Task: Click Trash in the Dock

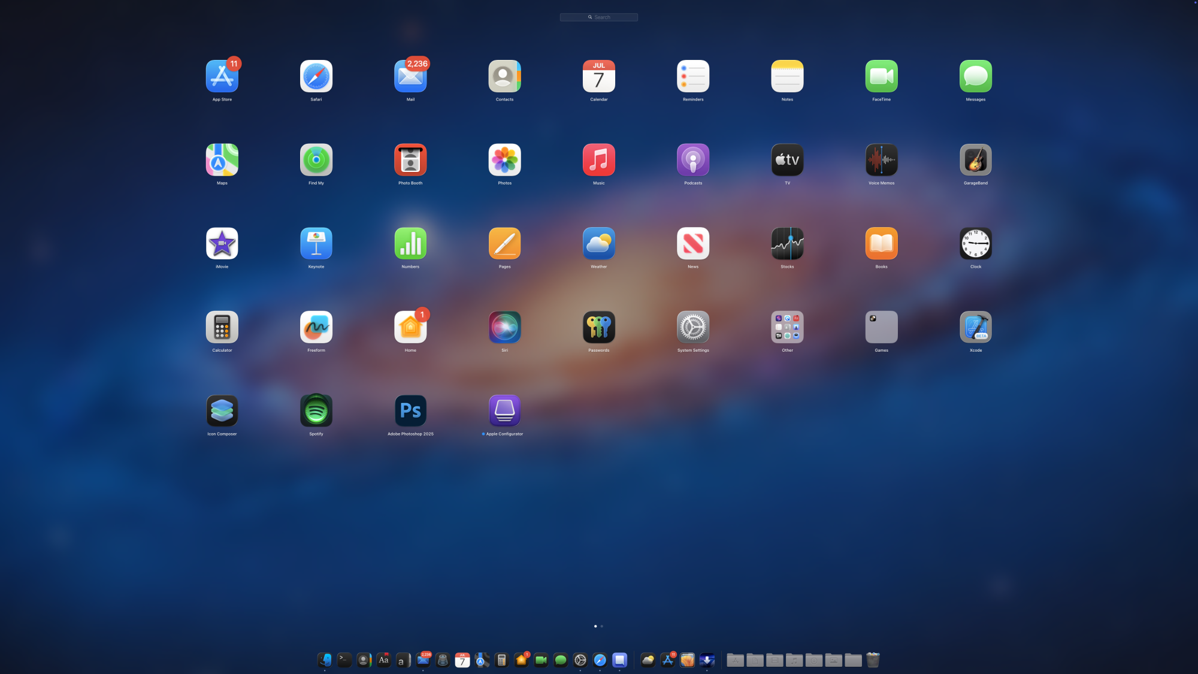Action: click(x=873, y=660)
